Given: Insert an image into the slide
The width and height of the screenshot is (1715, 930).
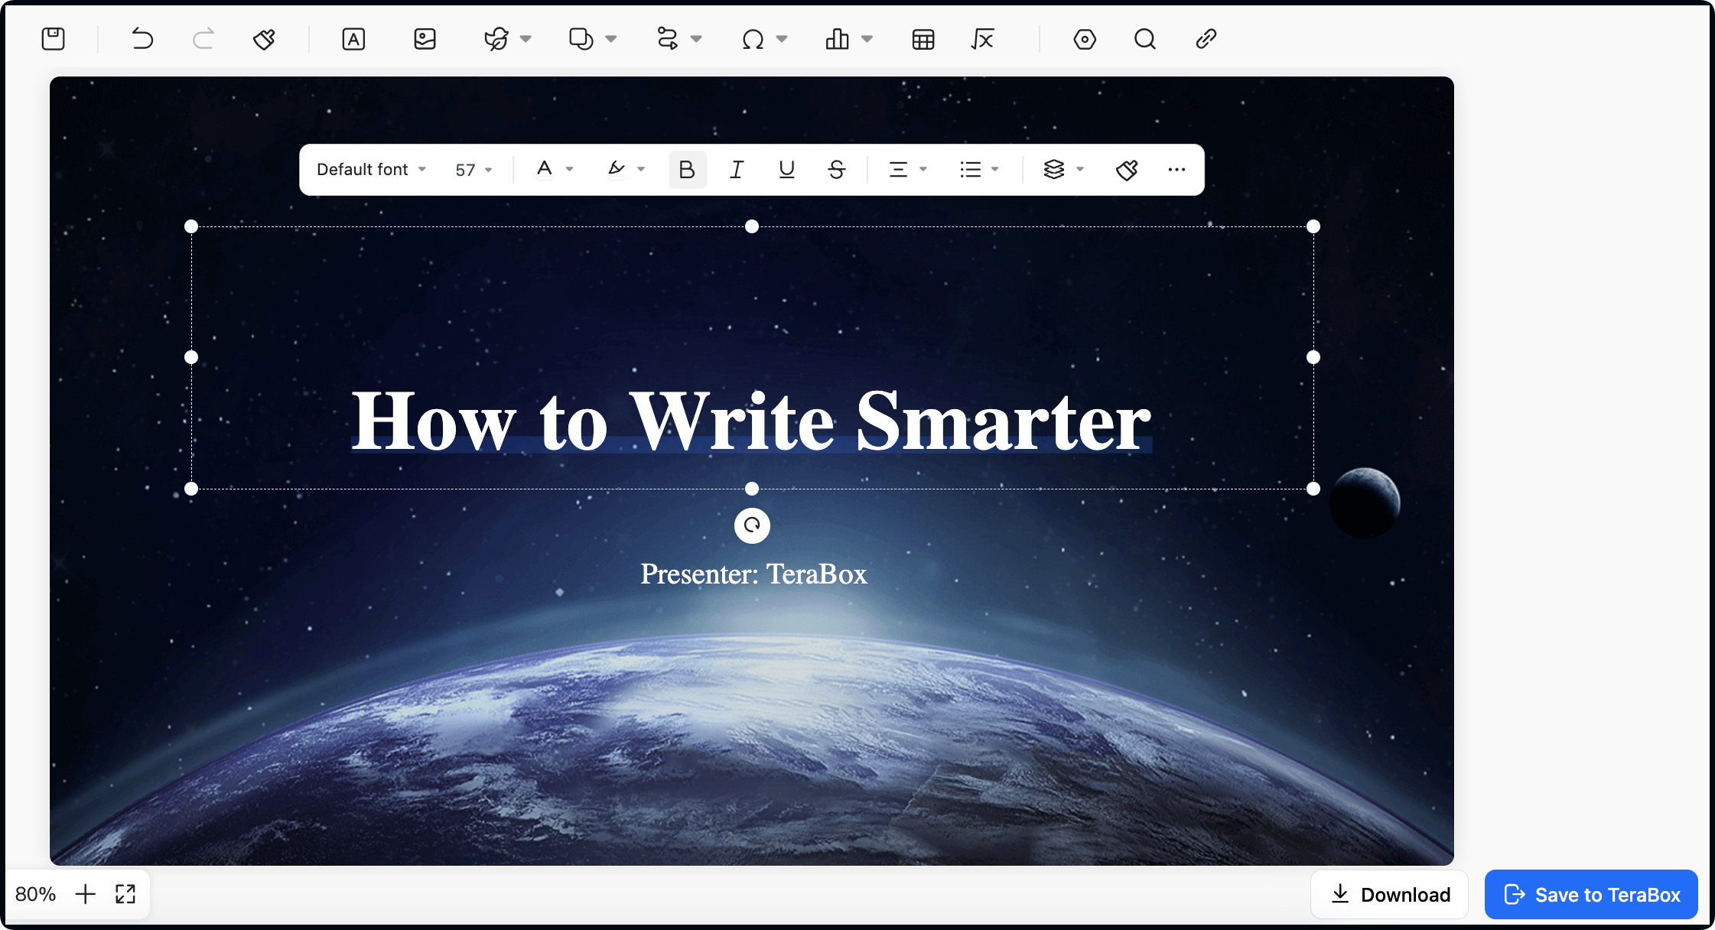Looking at the screenshot, I should pyautogui.click(x=425, y=38).
